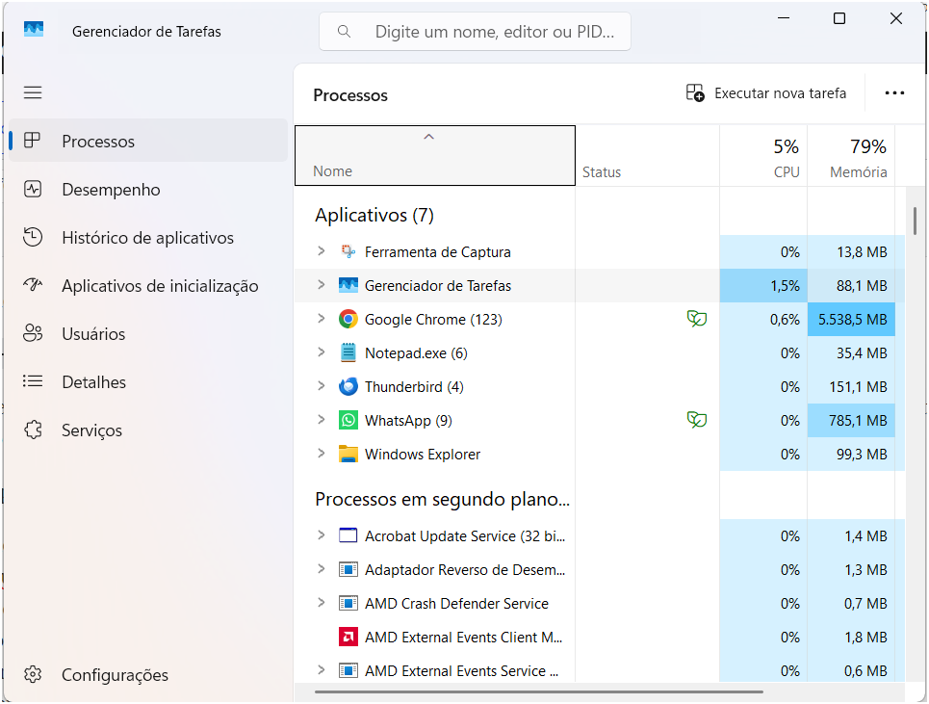Click the Ferramenta de Captura app icon
This screenshot has height=704, width=929.
[348, 252]
